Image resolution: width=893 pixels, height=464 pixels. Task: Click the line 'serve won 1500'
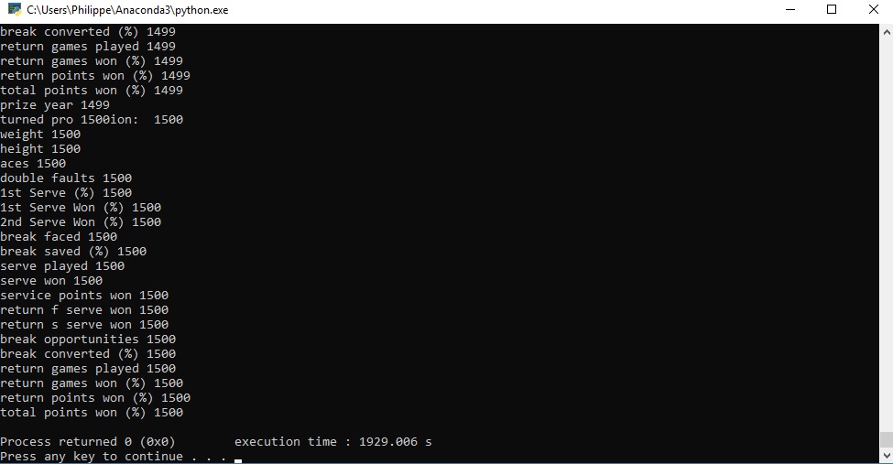tap(51, 281)
